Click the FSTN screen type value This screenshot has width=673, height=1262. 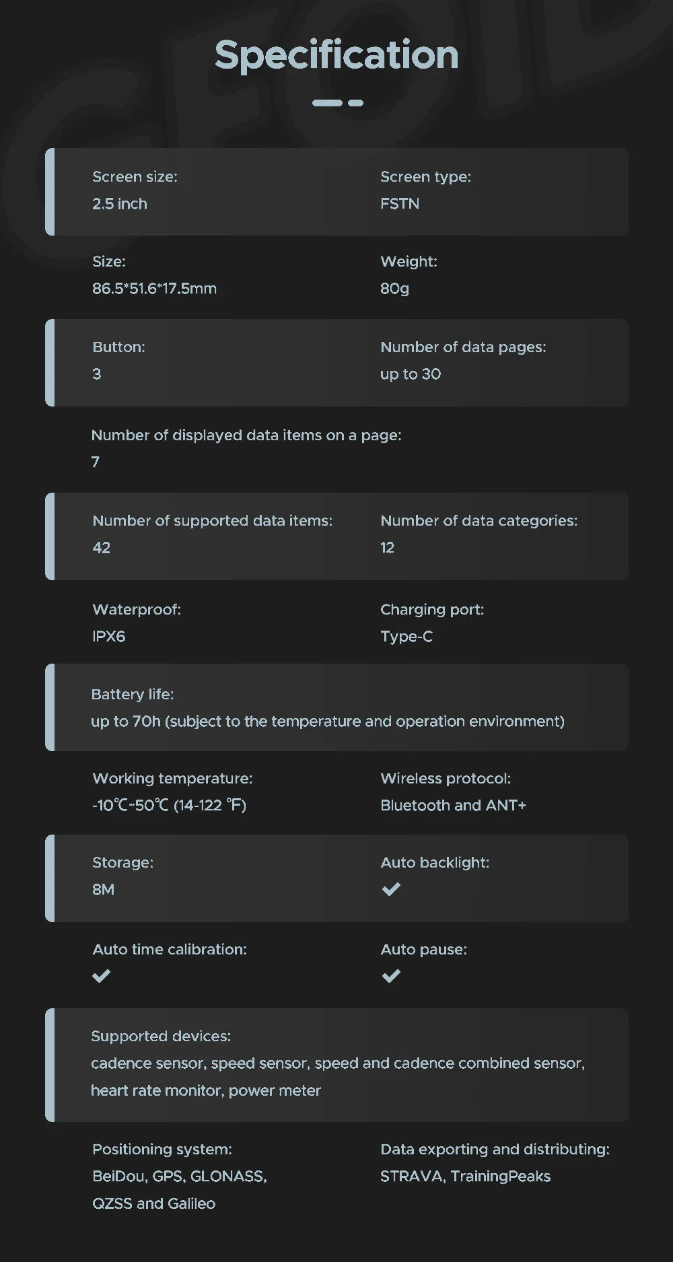(x=400, y=204)
